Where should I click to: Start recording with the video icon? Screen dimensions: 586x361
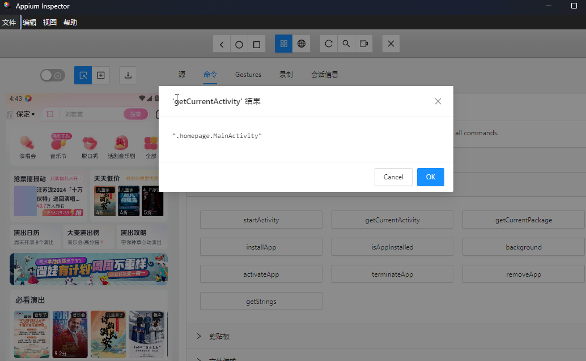click(x=364, y=44)
